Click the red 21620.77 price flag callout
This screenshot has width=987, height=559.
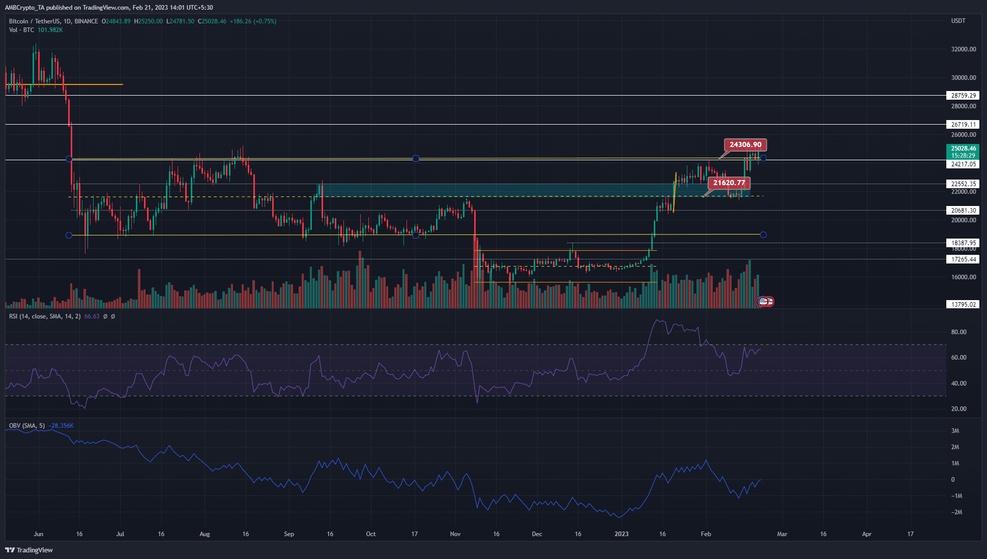tap(729, 182)
